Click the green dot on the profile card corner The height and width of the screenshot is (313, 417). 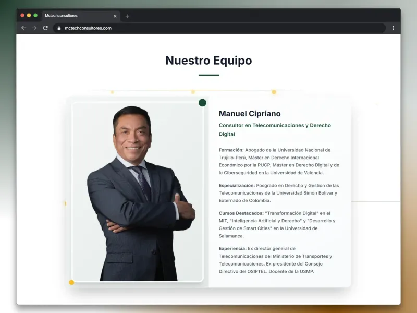(x=203, y=103)
